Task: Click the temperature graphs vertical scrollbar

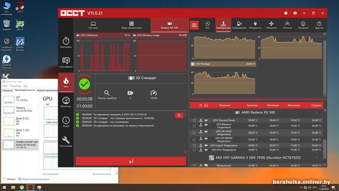Action: click(325, 67)
